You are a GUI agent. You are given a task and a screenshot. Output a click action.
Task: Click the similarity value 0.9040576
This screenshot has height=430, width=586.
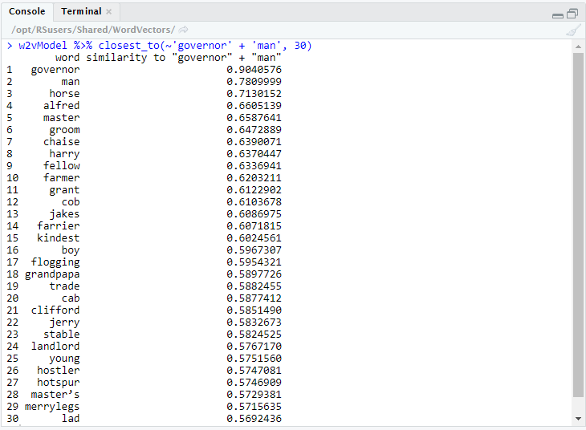(254, 70)
